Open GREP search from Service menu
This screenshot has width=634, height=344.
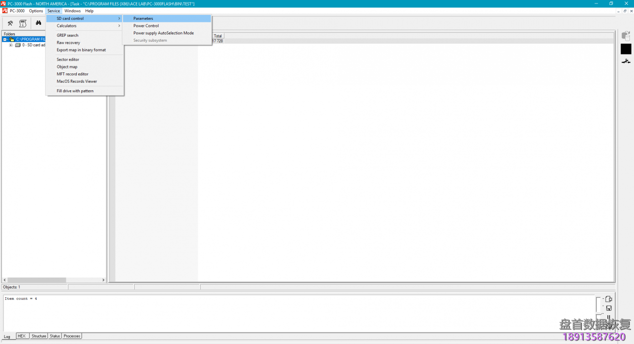coord(67,35)
